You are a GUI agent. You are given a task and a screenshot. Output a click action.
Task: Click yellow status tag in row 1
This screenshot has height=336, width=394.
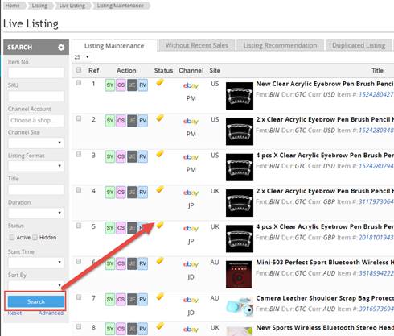pyautogui.click(x=160, y=82)
